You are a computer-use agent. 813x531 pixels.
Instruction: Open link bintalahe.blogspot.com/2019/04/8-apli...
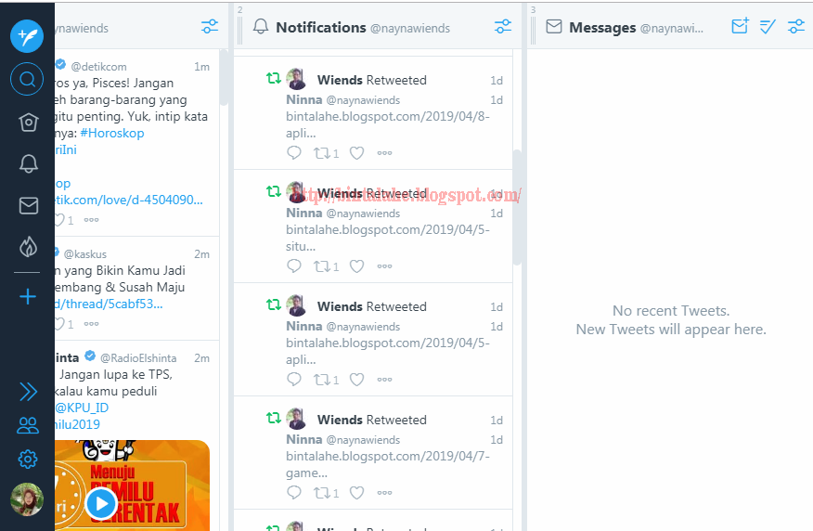[388, 124]
